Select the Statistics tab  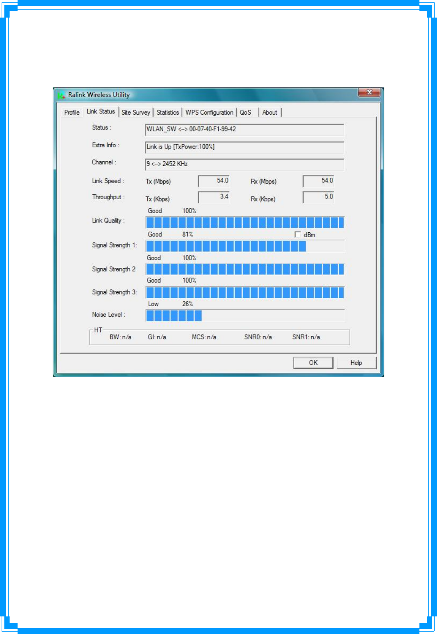coord(168,113)
